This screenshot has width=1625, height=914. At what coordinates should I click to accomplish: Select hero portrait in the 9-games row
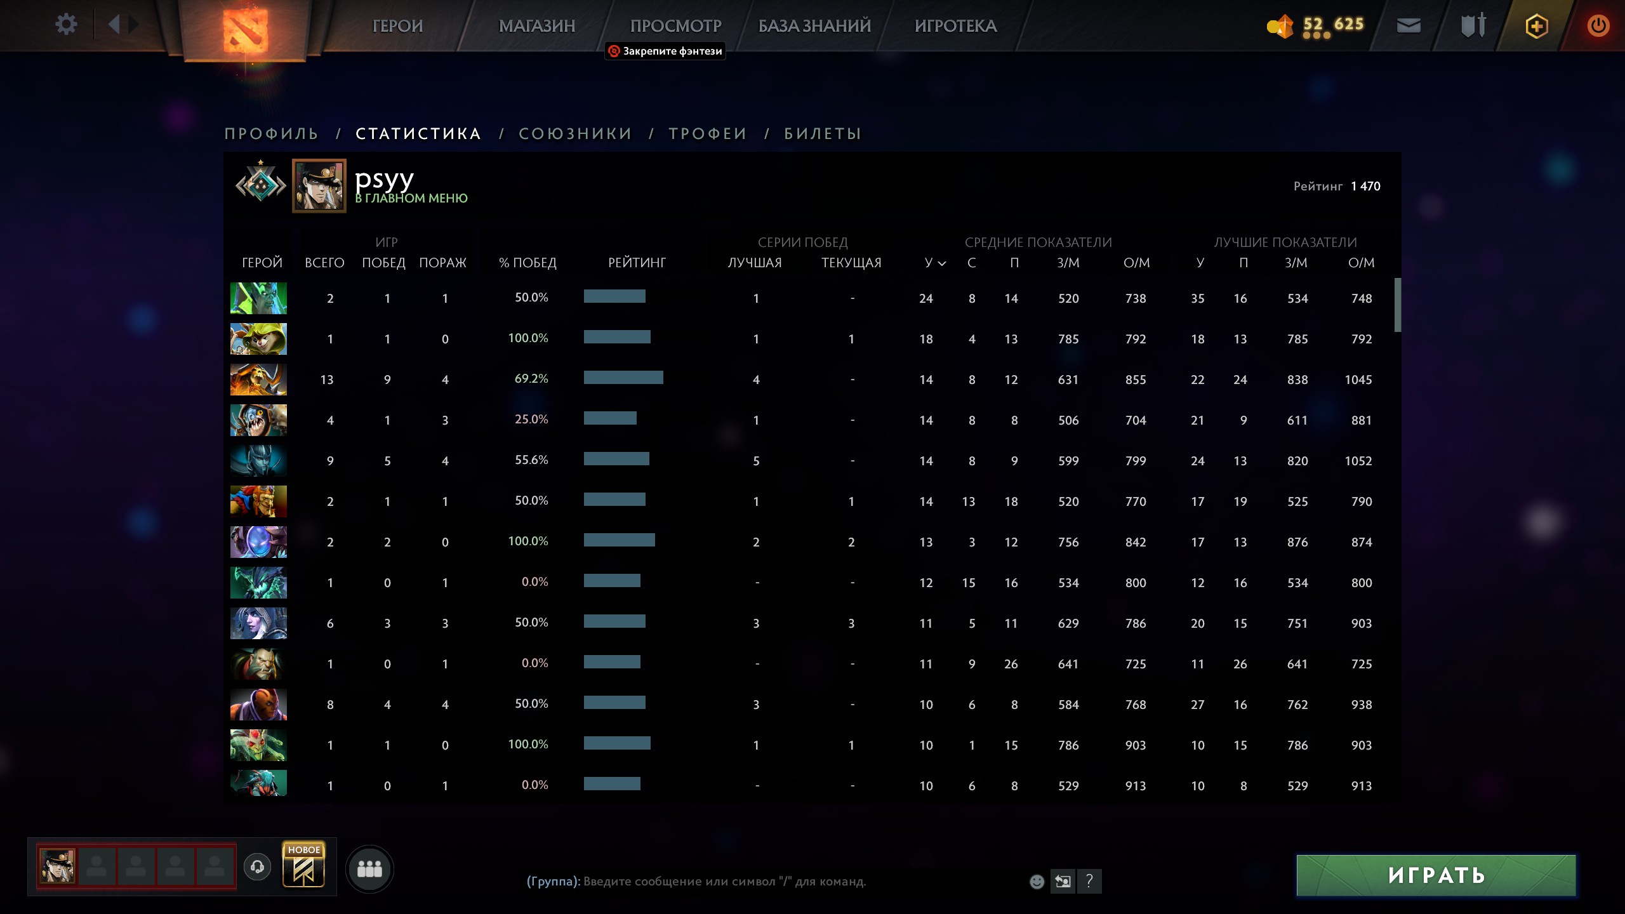[258, 461]
